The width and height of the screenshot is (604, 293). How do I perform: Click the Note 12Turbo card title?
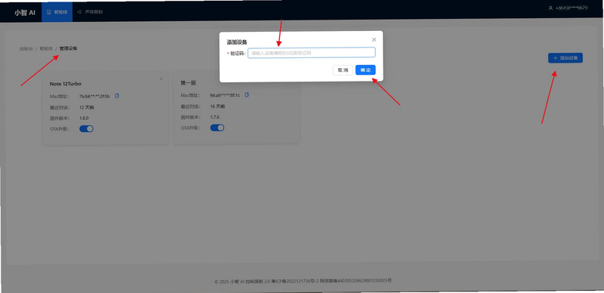pos(66,84)
